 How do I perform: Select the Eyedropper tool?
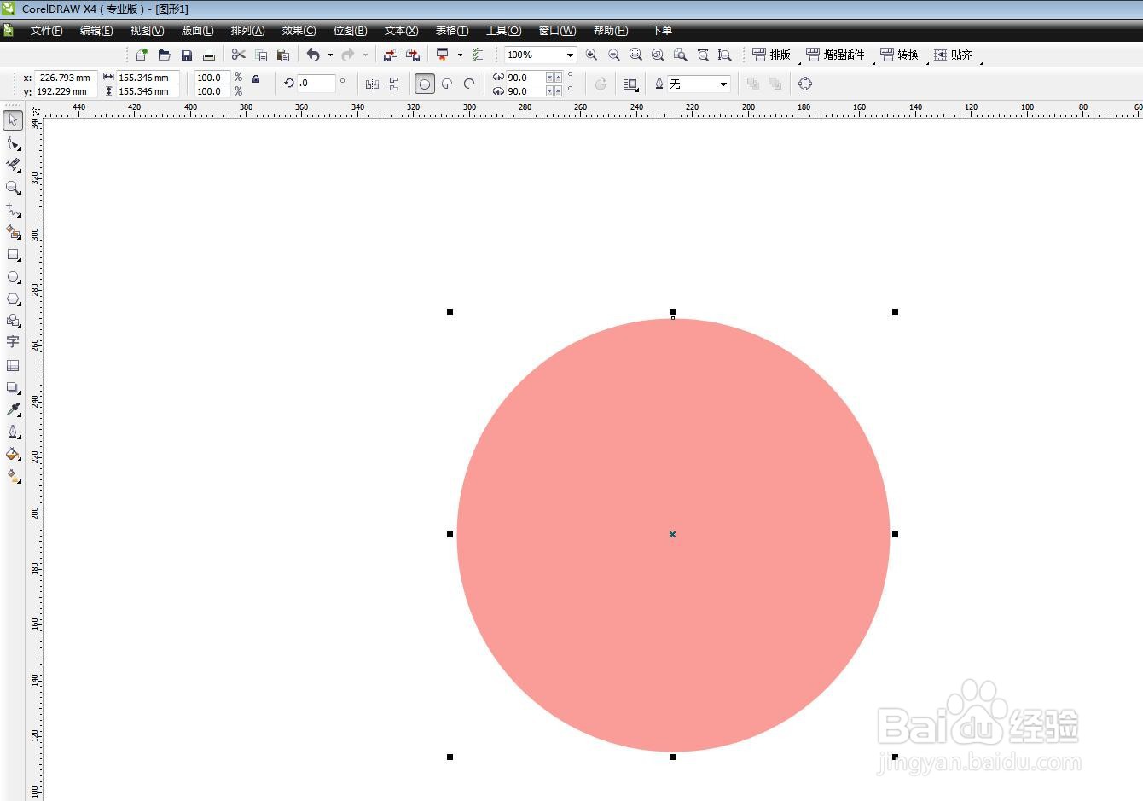coord(13,409)
